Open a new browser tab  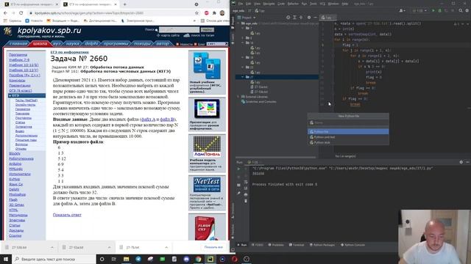point(124,4)
